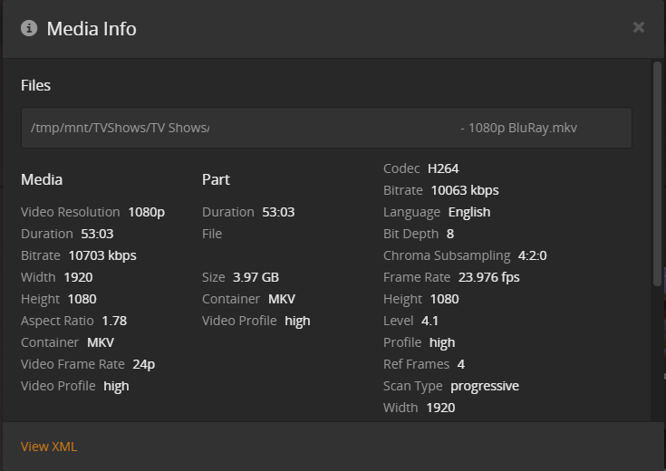666x471 pixels.
Task: Select the Chroma Subsampling 4:2:0 value
Action: coord(533,255)
